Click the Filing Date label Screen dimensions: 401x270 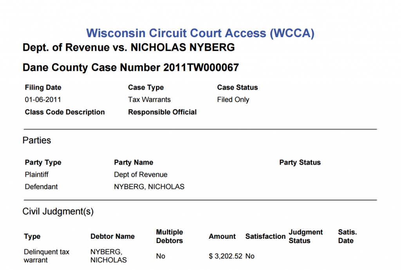tap(43, 88)
